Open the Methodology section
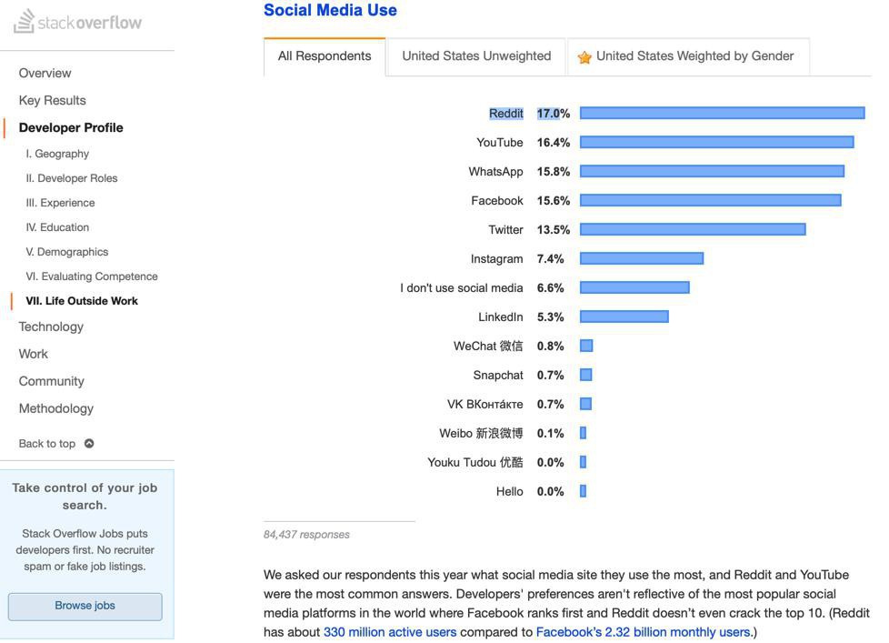Screen dimensions: 889x643 (55, 408)
